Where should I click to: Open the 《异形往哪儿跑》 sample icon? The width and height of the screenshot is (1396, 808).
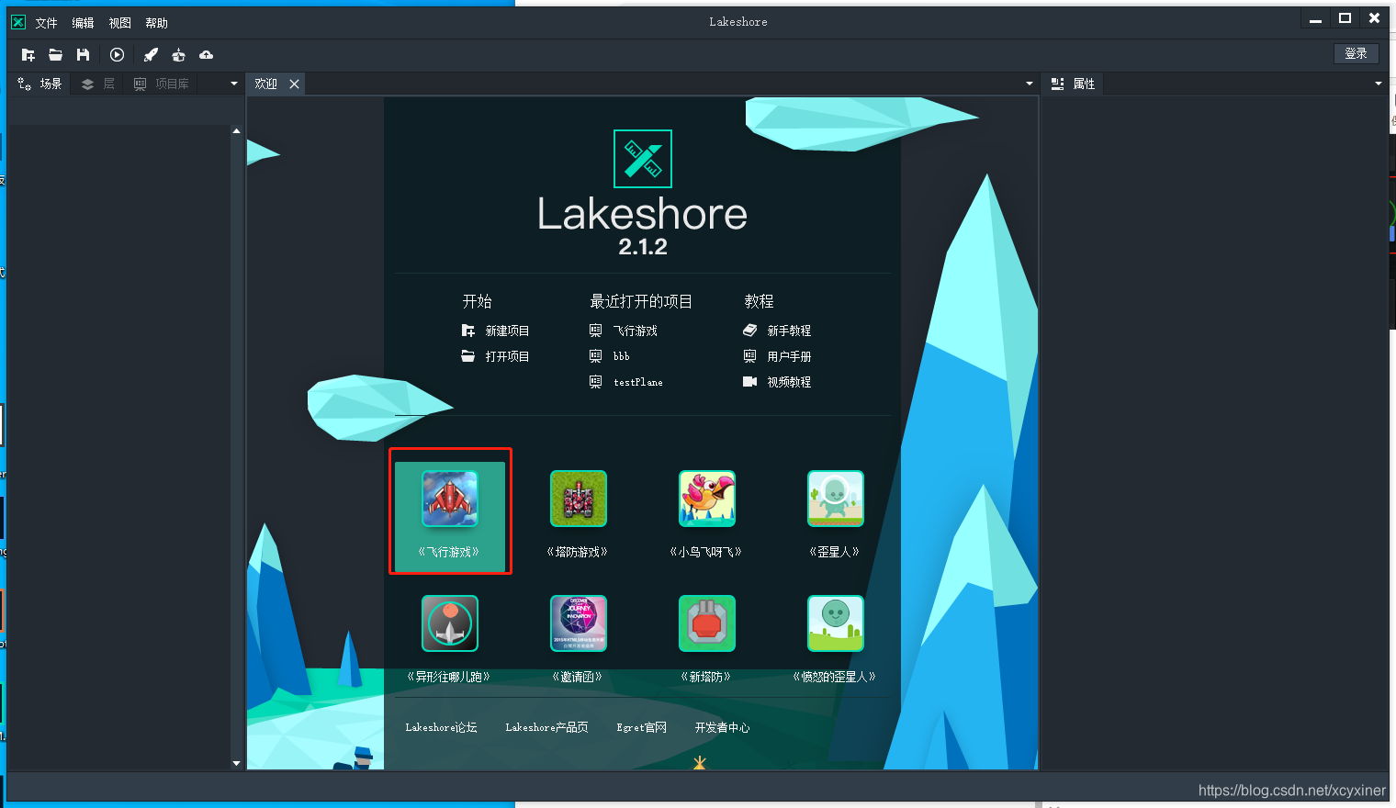(450, 623)
